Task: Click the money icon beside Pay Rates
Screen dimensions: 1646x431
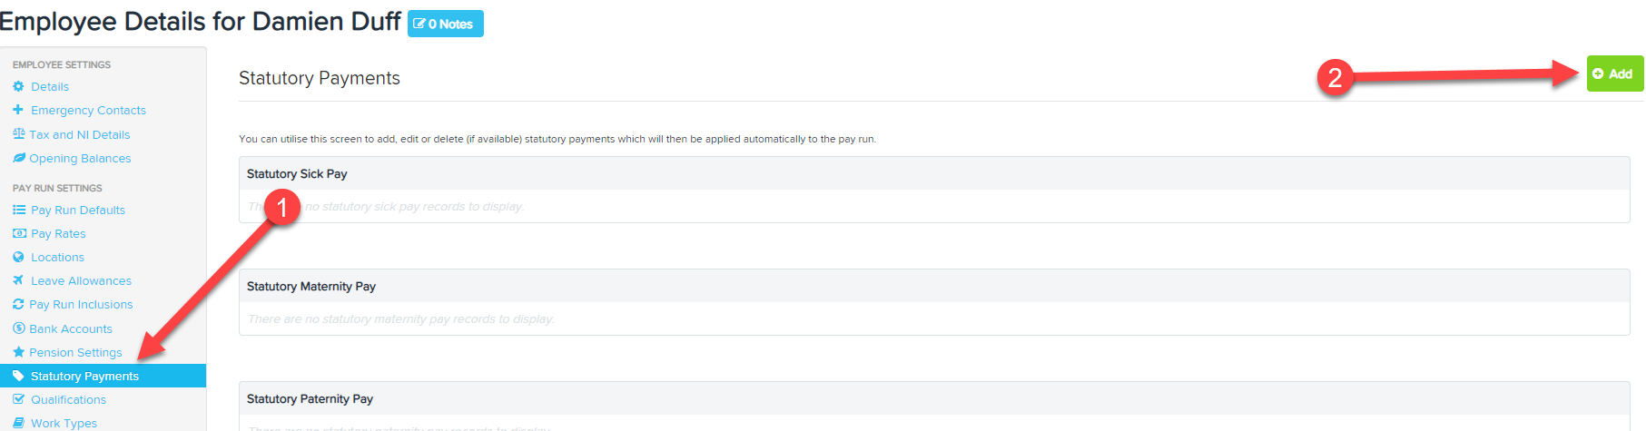Action: tap(18, 233)
